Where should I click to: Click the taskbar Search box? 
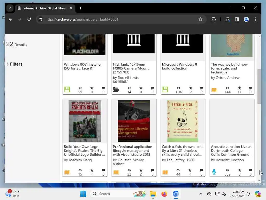point(119,194)
